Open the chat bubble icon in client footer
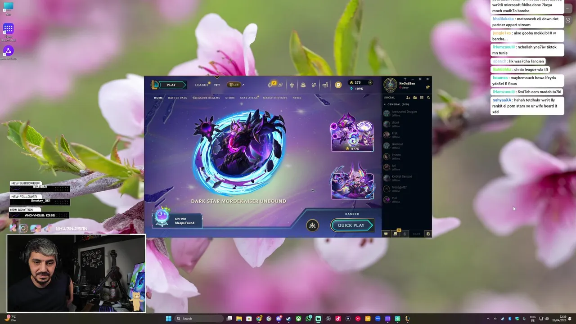Screen dimensions: 576x324 tap(386, 234)
